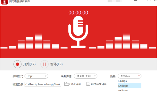The height and width of the screenshot is (100, 157).
Task: Click the floppy disk icon for 前往存放目录
Action: click(x=88, y=84)
